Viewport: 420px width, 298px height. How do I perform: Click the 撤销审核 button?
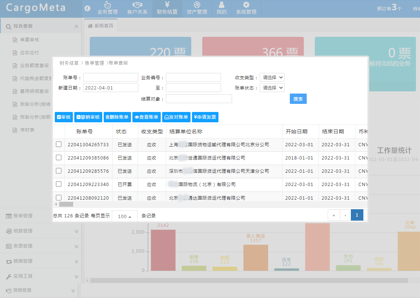(88, 117)
